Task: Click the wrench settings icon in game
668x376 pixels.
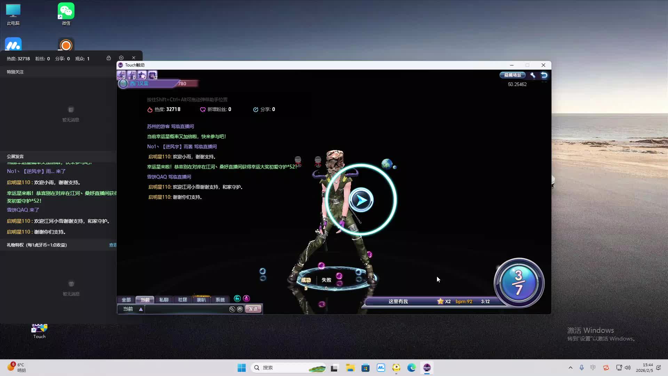Action: point(533,75)
